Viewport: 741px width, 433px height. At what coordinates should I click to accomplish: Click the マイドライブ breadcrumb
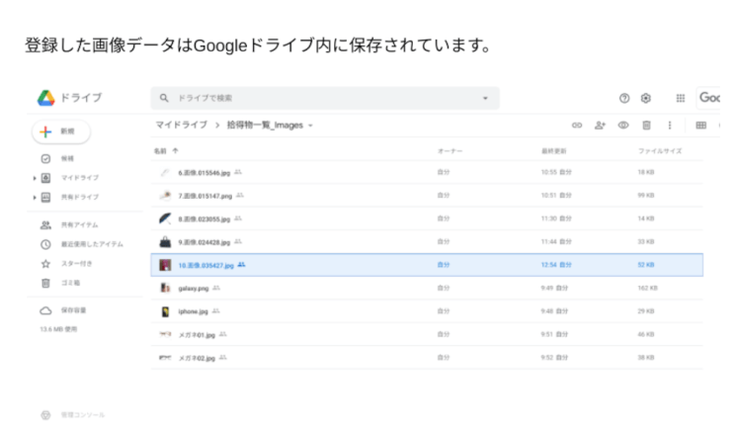[x=182, y=125]
